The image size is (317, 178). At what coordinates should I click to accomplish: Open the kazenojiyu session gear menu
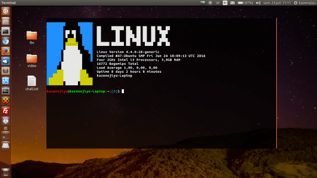coord(304,3)
